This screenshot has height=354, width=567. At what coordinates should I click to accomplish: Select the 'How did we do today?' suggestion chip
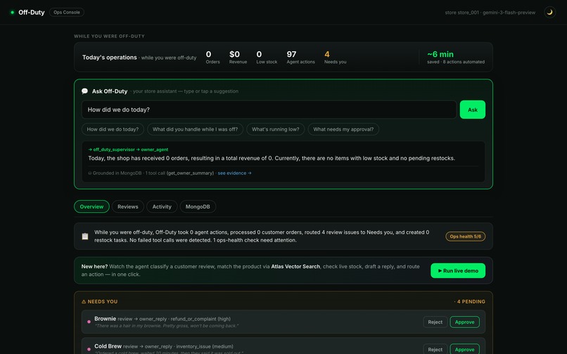pos(113,129)
